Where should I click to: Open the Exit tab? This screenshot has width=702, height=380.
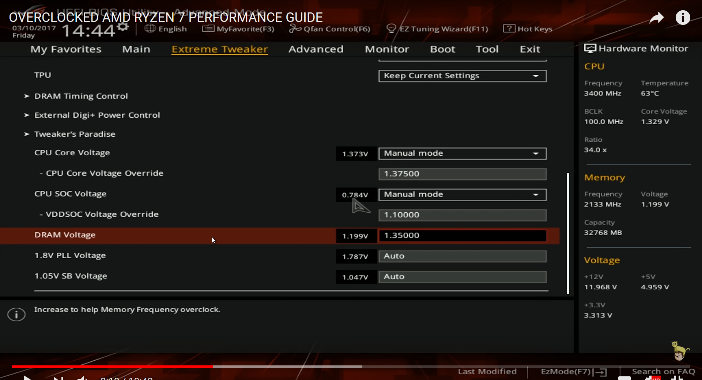point(530,49)
